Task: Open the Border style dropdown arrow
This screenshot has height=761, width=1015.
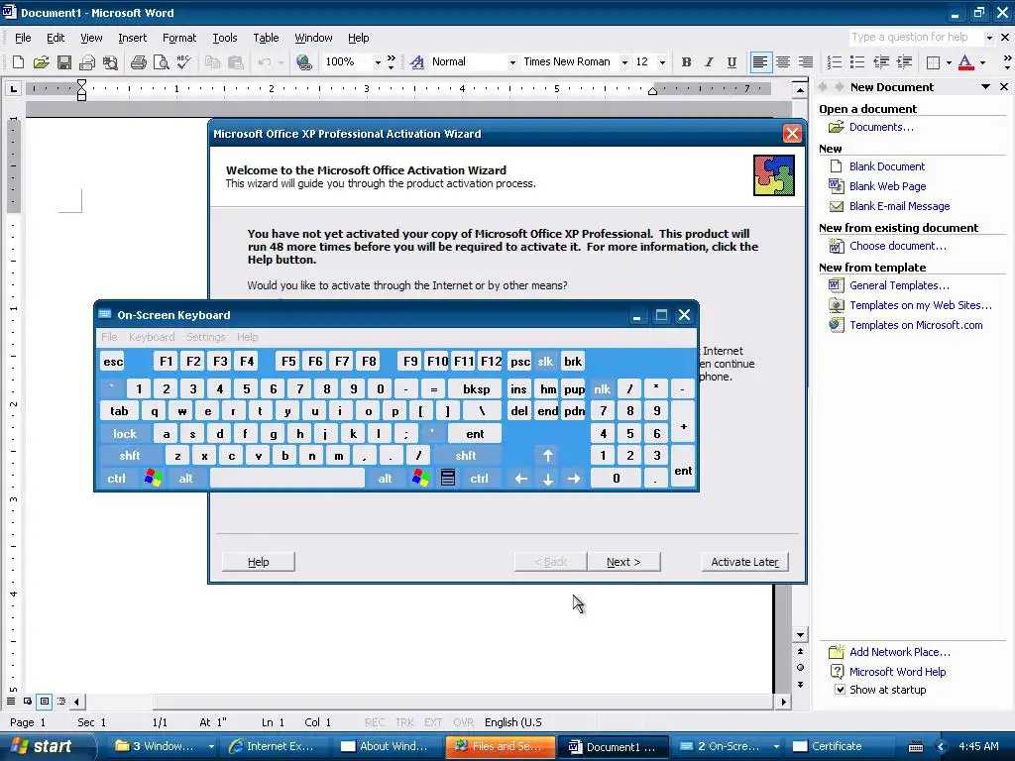Action: coord(949,62)
